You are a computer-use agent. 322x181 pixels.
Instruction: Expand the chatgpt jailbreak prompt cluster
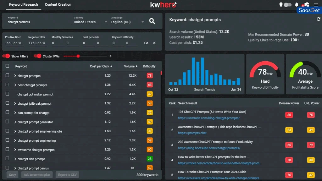pyautogui.click(x=15, y=103)
